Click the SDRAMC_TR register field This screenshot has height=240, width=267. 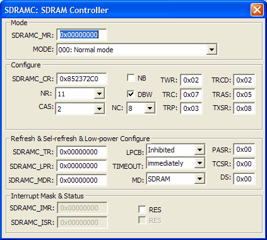[x=81, y=152]
